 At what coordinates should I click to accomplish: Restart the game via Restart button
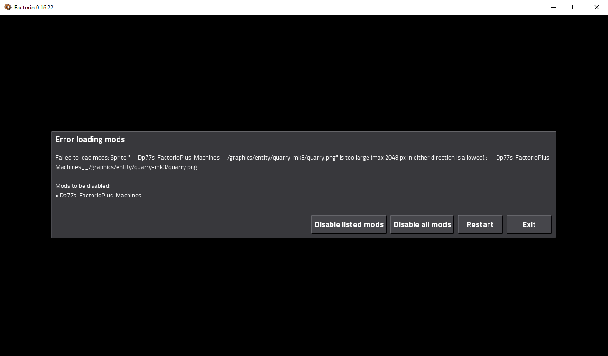(480, 224)
